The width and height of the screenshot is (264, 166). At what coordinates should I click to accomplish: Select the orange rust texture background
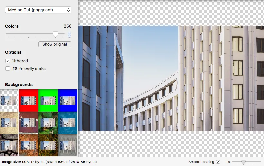(28, 145)
